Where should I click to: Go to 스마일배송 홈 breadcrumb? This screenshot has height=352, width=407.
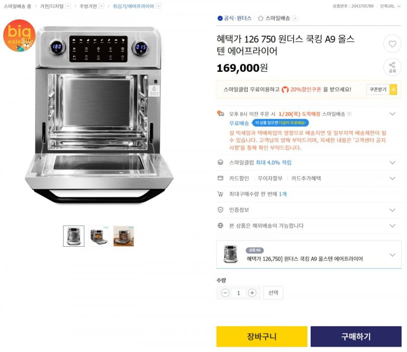pyautogui.click(x=17, y=6)
